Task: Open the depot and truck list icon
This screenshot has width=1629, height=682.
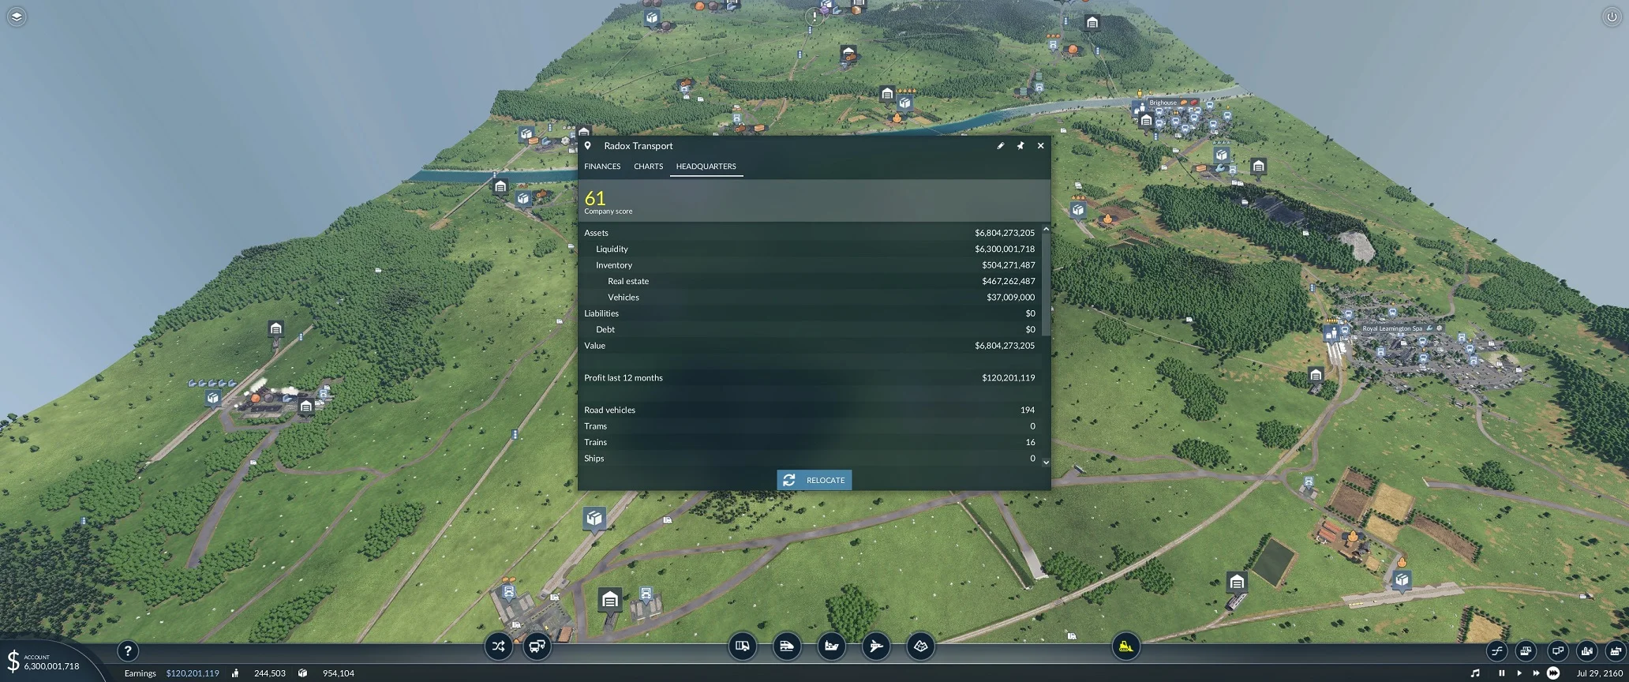Action: [1526, 651]
